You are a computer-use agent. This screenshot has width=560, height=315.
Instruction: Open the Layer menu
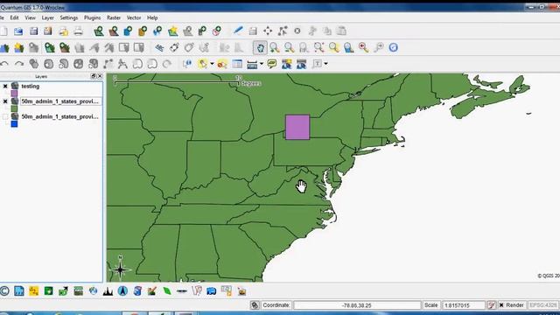click(47, 17)
